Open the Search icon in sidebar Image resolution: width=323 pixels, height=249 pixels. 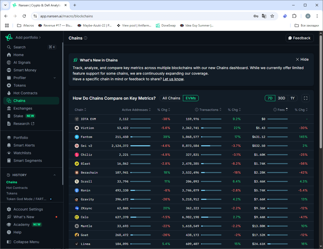pyautogui.click(x=9, y=47)
